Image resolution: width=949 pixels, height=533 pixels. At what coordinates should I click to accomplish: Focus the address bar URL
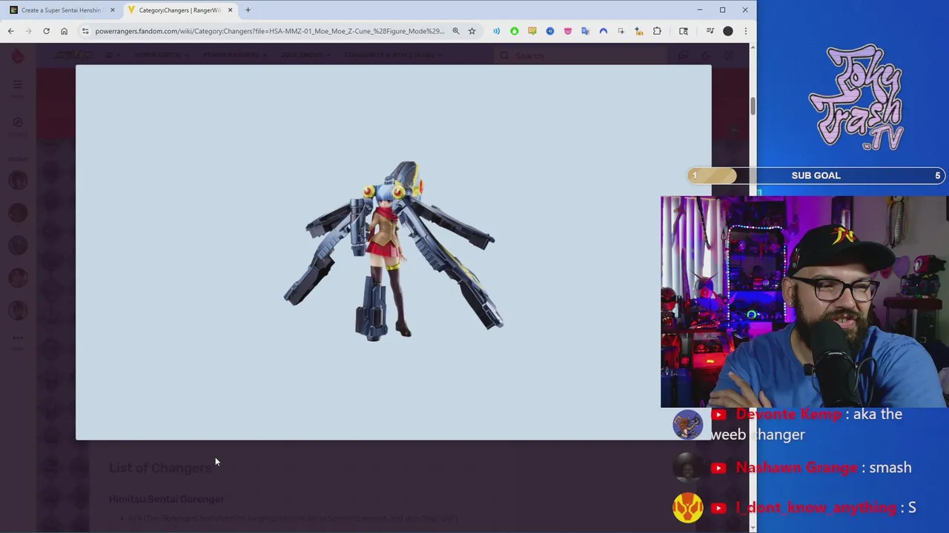coord(269,31)
